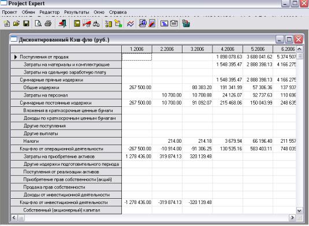Viewport: 309px width, 226px height.
Task: Click the yellow boxes with green arrow icon
Action: [118, 24]
